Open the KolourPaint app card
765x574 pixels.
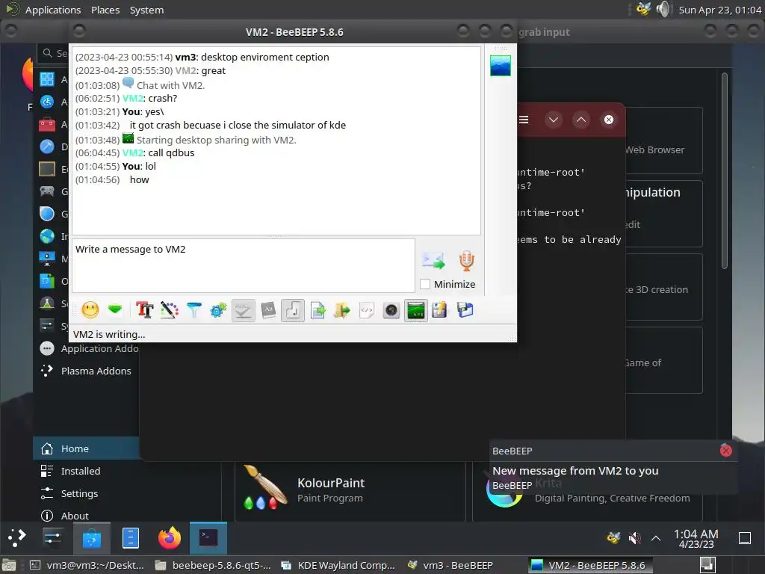(x=350, y=492)
